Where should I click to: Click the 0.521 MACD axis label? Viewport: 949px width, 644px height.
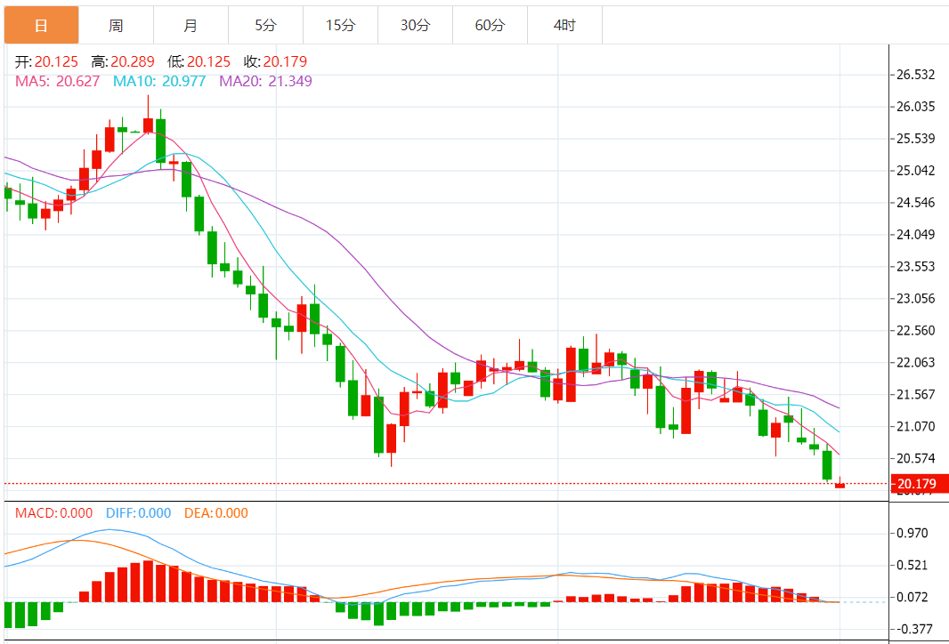[912, 566]
